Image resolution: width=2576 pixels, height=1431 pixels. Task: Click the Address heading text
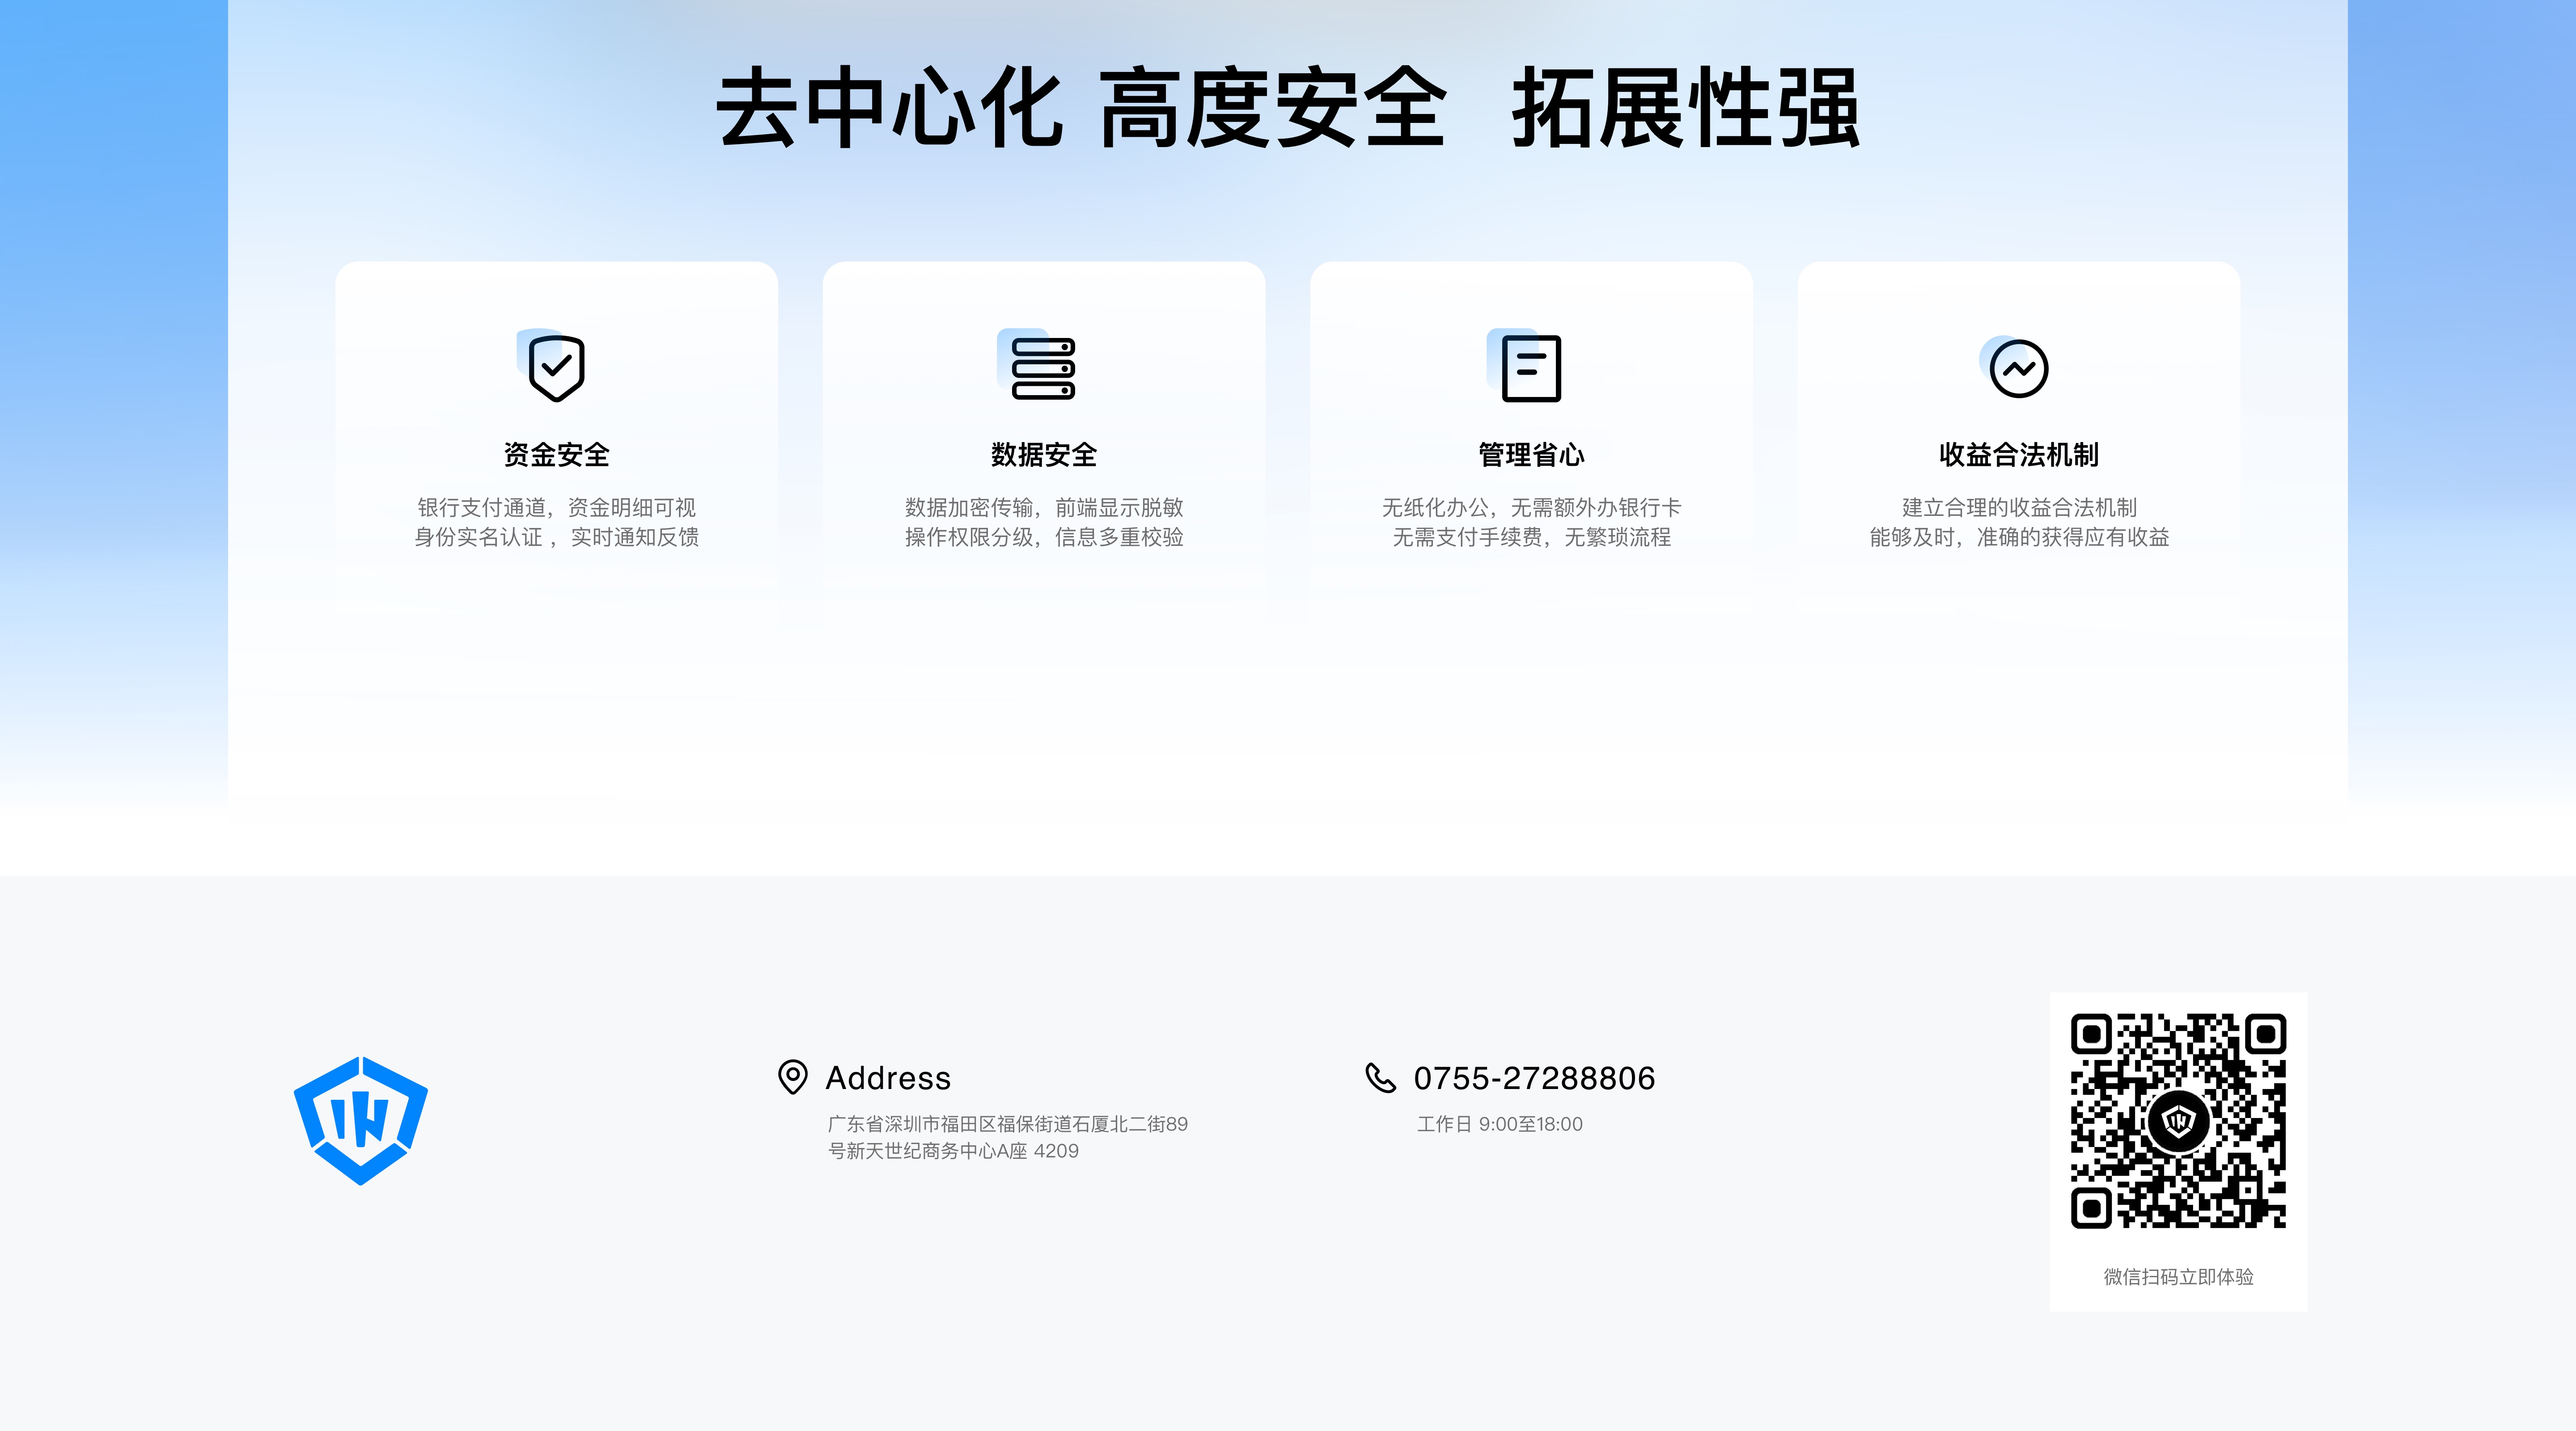click(x=888, y=1078)
